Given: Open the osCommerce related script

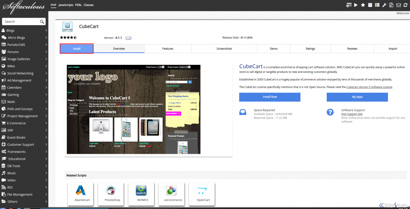Looking at the screenshot, I should pos(171,194).
